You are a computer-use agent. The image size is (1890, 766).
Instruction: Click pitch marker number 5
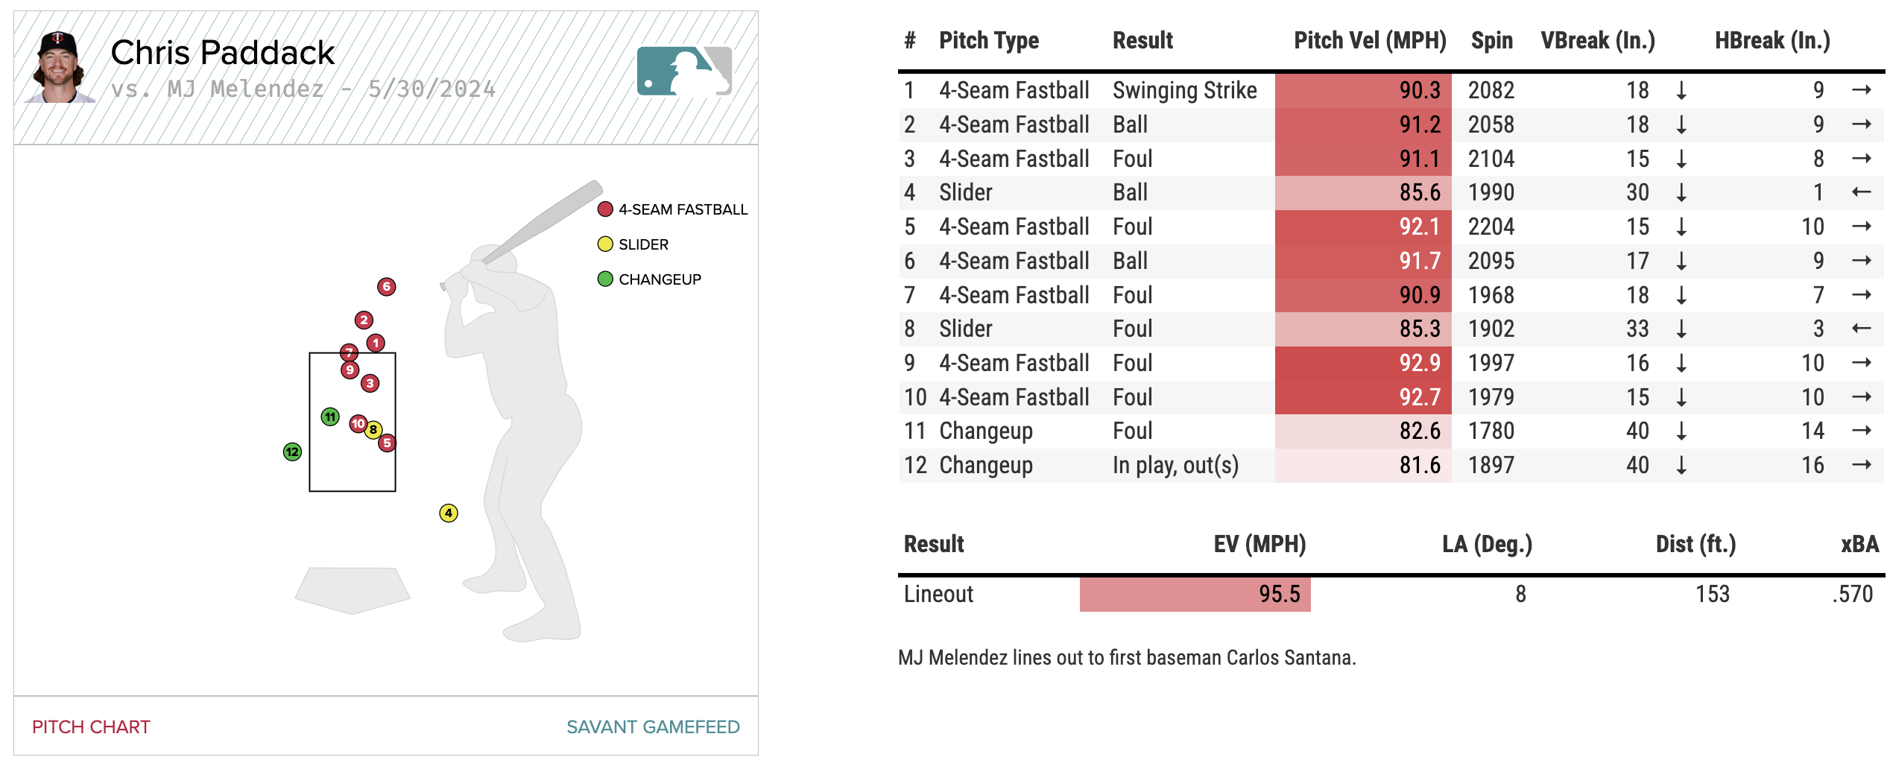point(387,443)
